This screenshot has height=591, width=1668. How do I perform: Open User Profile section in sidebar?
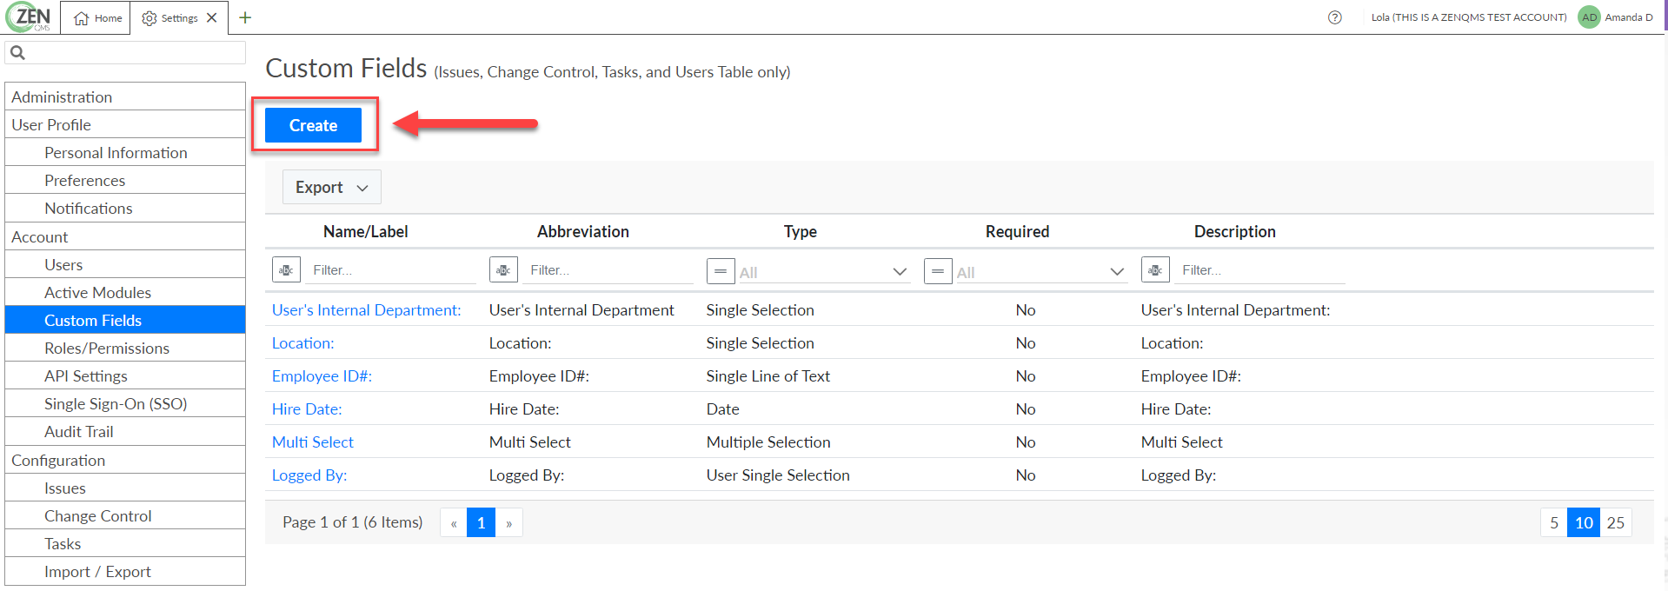pos(125,124)
